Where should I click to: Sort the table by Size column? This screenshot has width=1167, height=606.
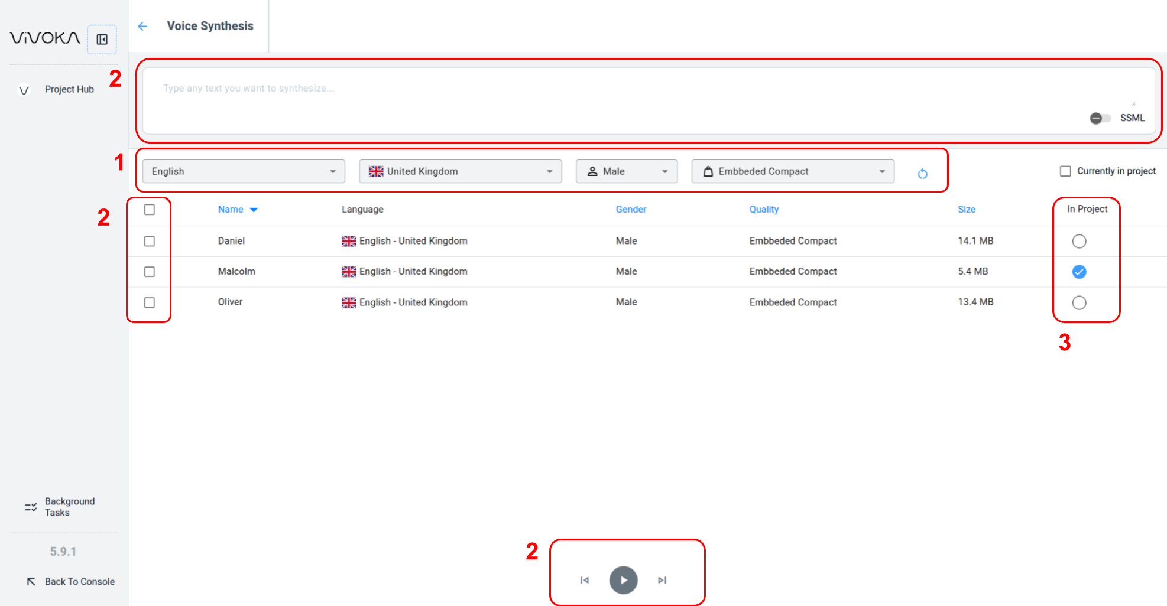(x=967, y=210)
